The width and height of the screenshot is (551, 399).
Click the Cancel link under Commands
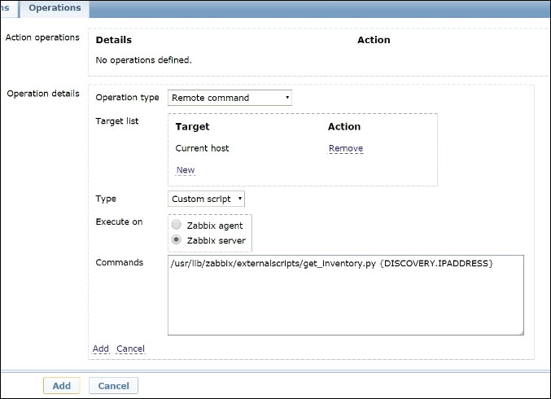coord(130,349)
